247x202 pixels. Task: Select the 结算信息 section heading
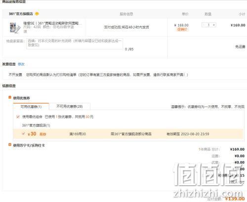[9, 86]
